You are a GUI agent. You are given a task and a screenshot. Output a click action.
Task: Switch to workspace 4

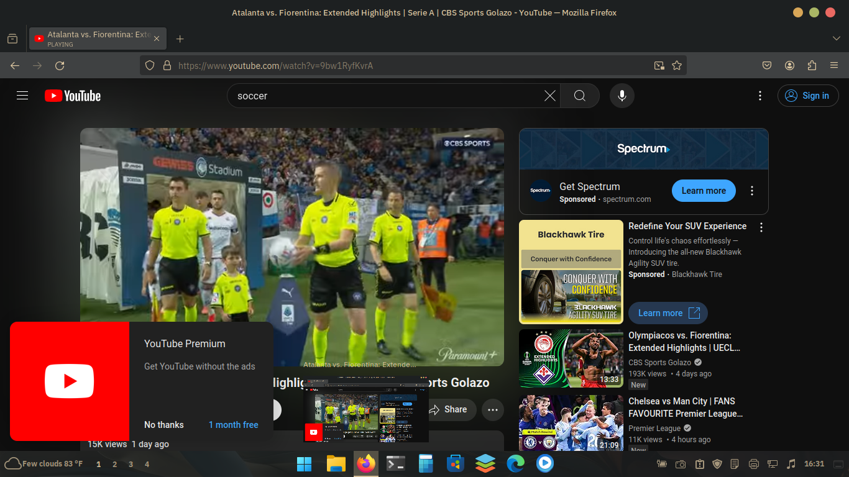(x=147, y=464)
